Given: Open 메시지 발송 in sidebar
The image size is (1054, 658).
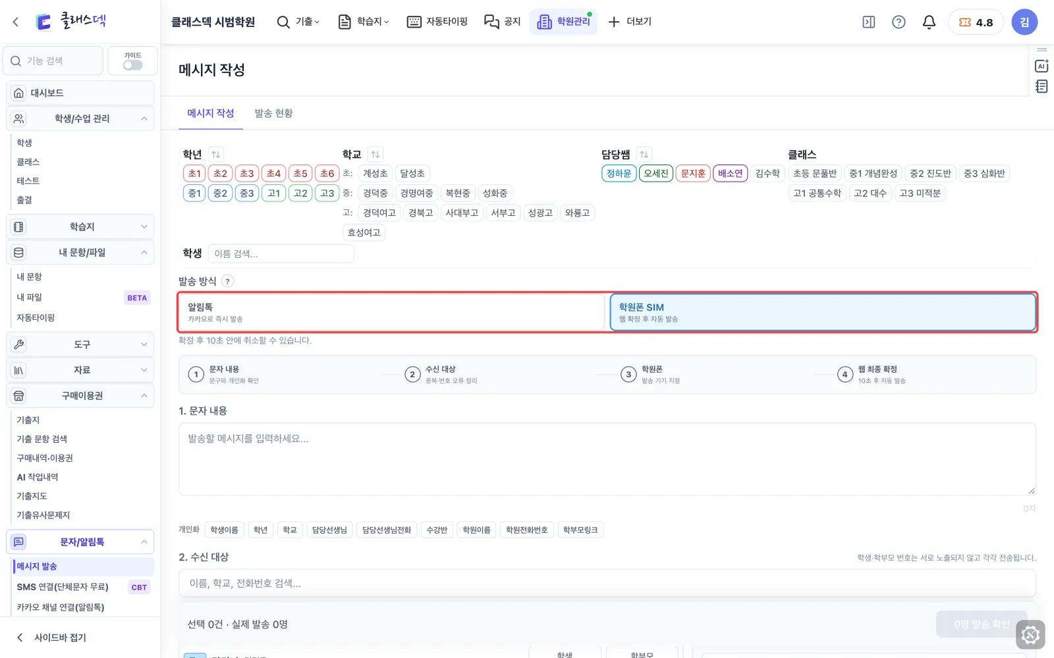Looking at the screenshot, I should (x=83, y=566).
